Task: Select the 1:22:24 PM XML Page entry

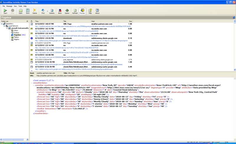Action: (81, 43)
